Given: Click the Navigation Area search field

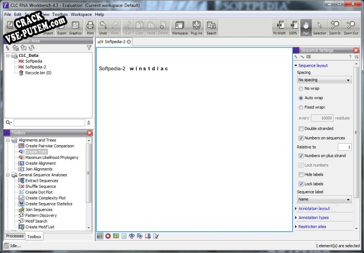Looking at the screenshot, I should point(49,123).
